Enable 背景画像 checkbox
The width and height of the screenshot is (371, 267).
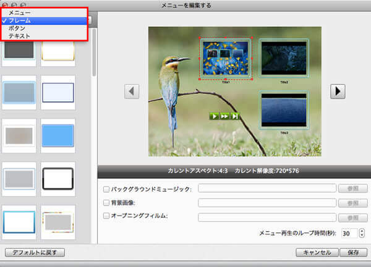click(x=106, y=203)
